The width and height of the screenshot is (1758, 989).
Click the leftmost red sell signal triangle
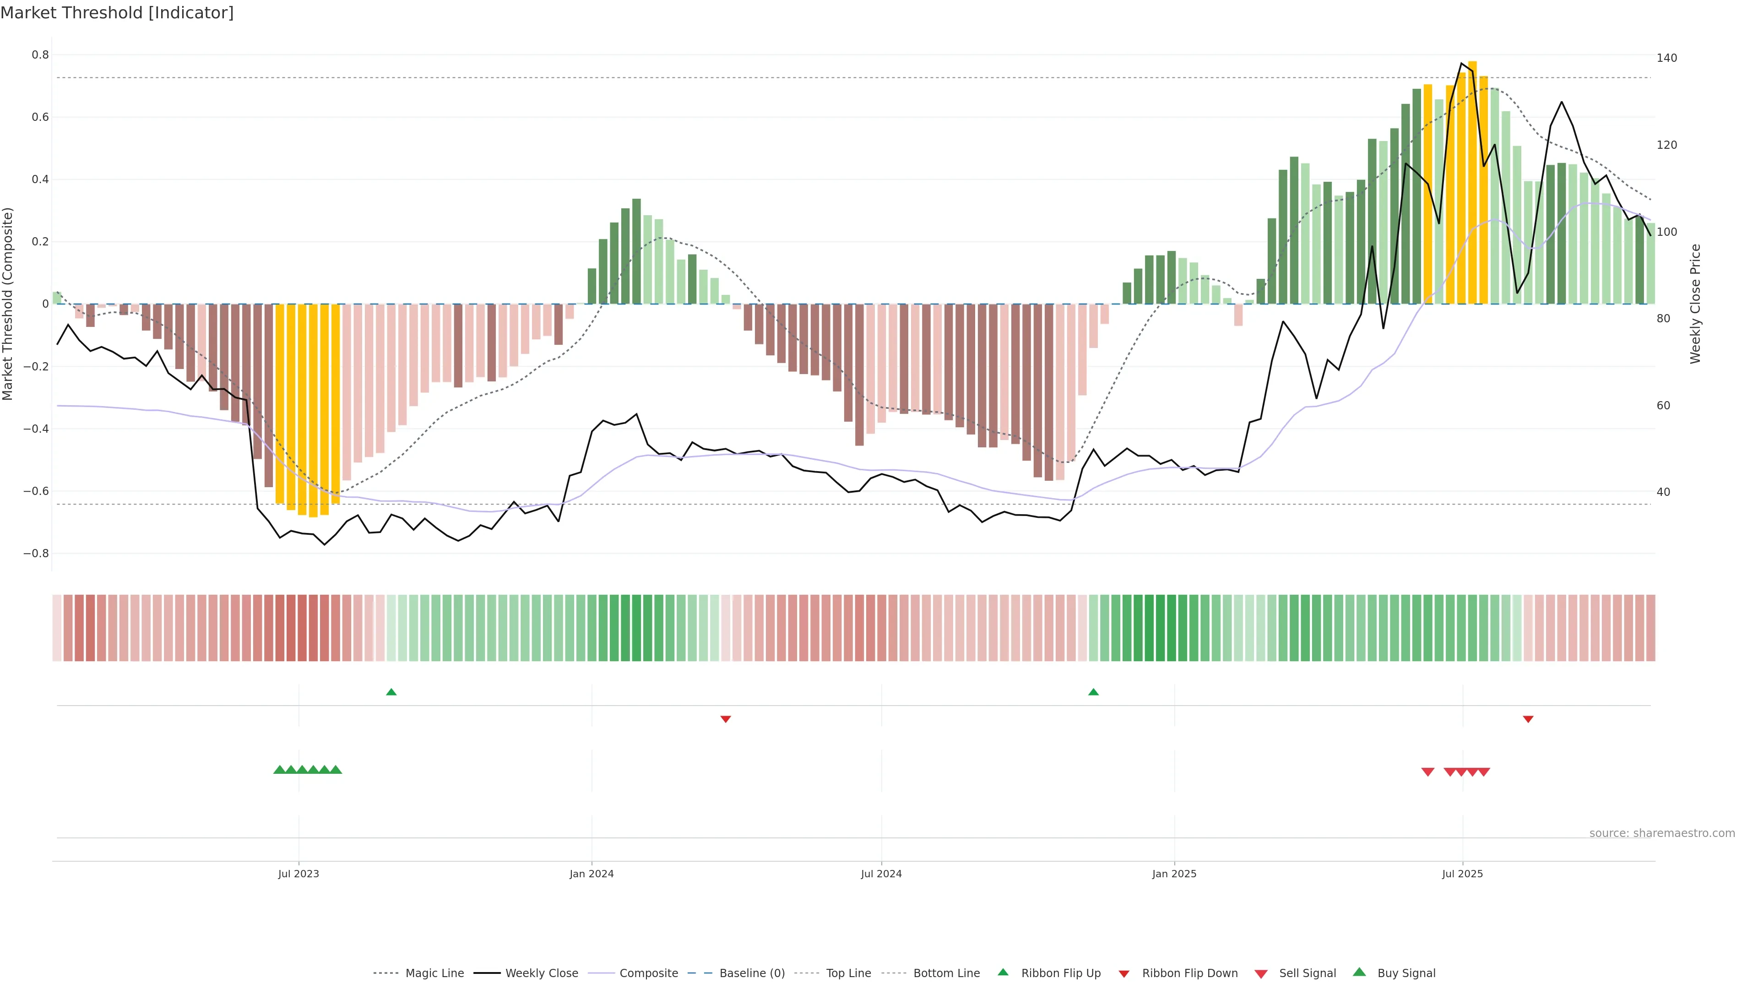pyautogui.click(x=1428, y=772)
